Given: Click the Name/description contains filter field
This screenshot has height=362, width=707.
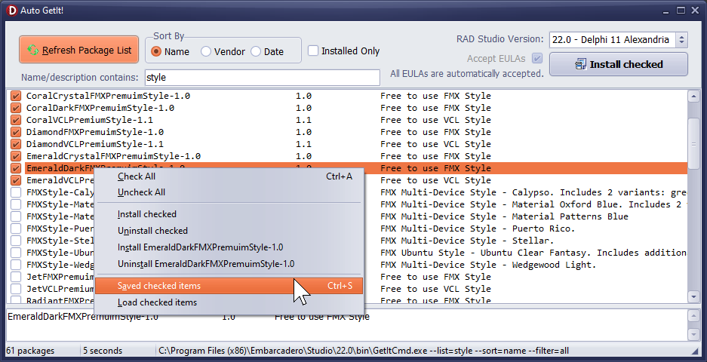Looking at the screenshot, I should click(x=263, y=78).
